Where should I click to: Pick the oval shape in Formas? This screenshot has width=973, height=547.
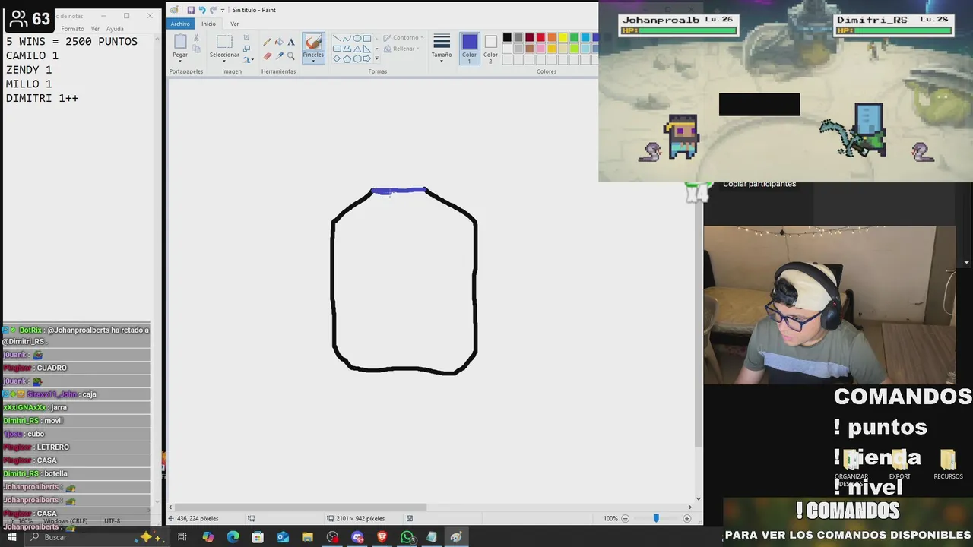(x=357, y=38)
